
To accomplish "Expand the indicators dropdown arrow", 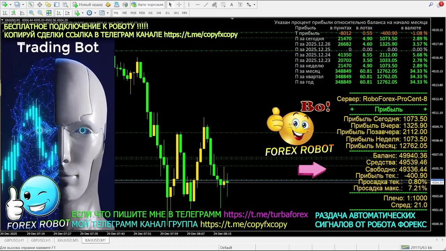I will [x=83, y=13].
